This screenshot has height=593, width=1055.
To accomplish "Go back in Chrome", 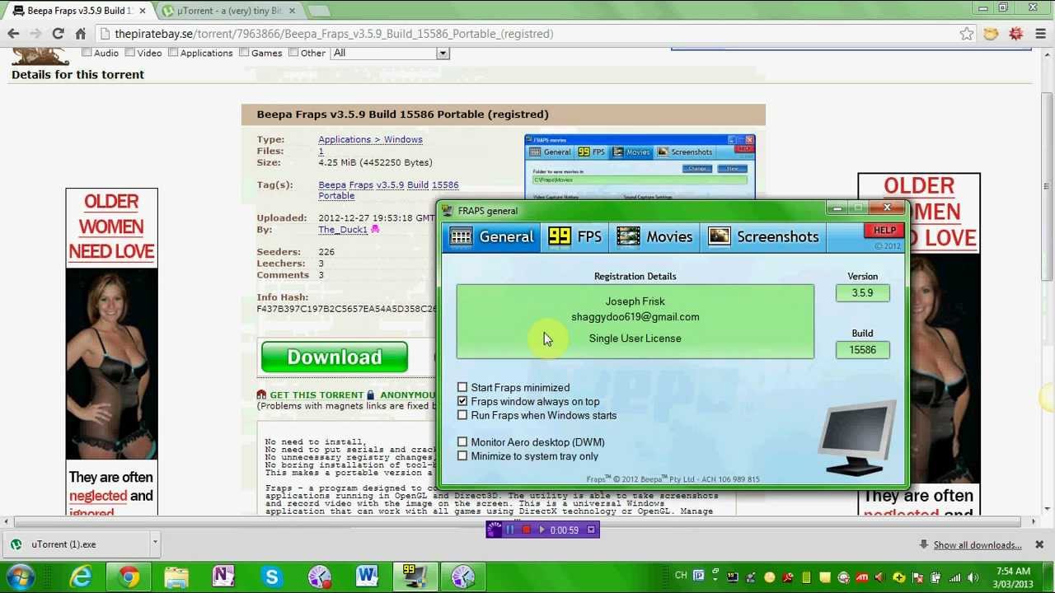I will [13, 34].
